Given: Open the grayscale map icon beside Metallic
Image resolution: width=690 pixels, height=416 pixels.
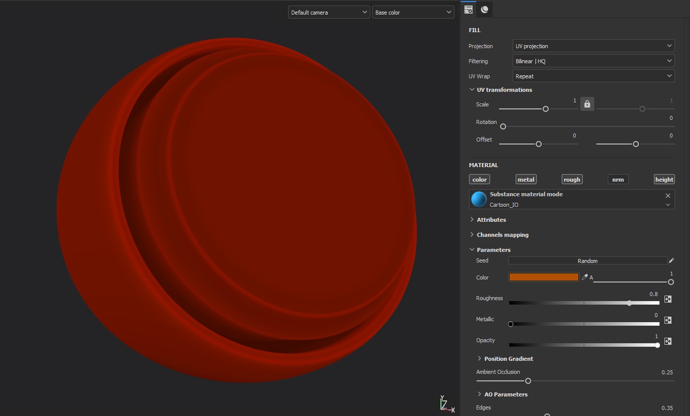Looking at the screenshot, I should (x=667, y=320).
